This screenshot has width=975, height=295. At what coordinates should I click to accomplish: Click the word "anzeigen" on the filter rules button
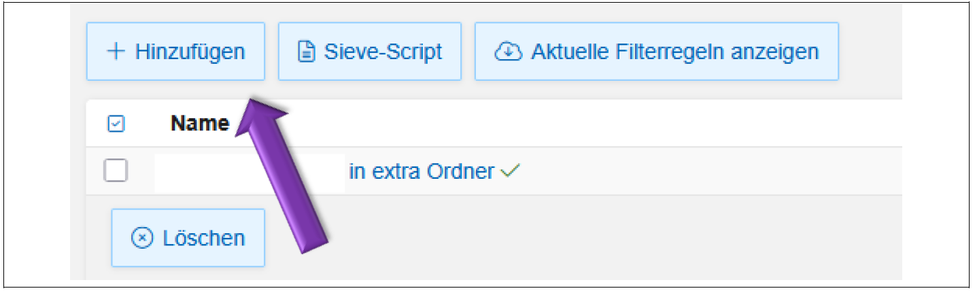pyautogui.click(x=777, y=52)
